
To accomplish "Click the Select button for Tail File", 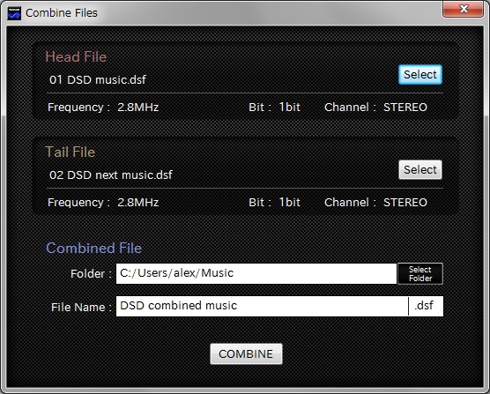I will [420, 169].
